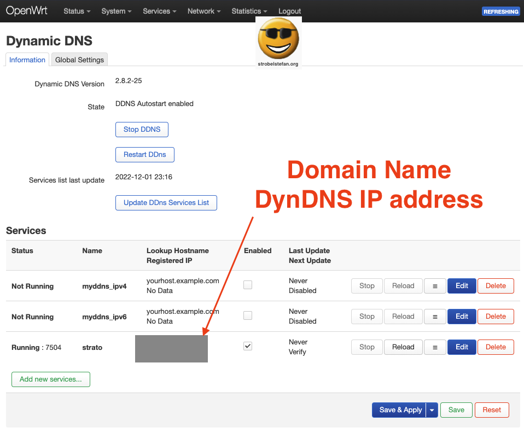Click the Restart DDns button

click(x=144, y=155)
